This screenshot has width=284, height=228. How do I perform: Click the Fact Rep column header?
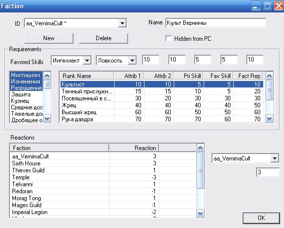tap(248, 76)
